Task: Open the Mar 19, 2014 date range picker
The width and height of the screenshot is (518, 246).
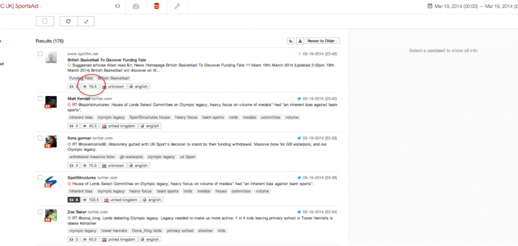Action: tap(472, 6)
